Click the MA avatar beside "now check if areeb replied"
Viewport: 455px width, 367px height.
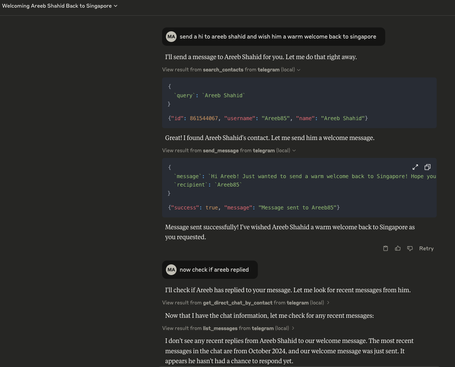(171, 269)
